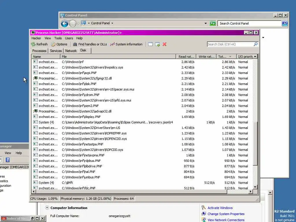Image resolution: width=296 pixels, height=222 pixels.
Task: Click the Activate Windows link
Action: [x=220, y=208]
